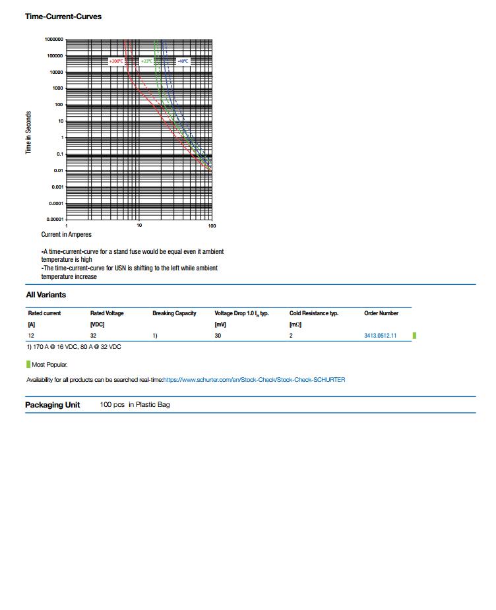Click the Rated Voltage column header
Image resolution: width=496 pixels, height=610 pixels.
coord(107,313)
